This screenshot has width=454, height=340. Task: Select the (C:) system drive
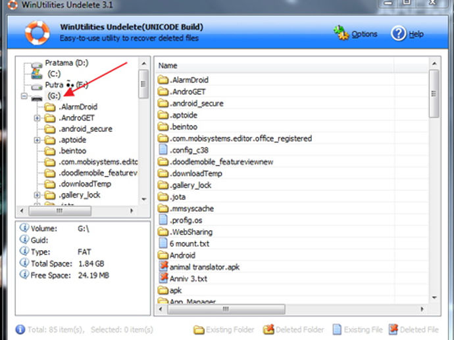(x=54, y=74)
